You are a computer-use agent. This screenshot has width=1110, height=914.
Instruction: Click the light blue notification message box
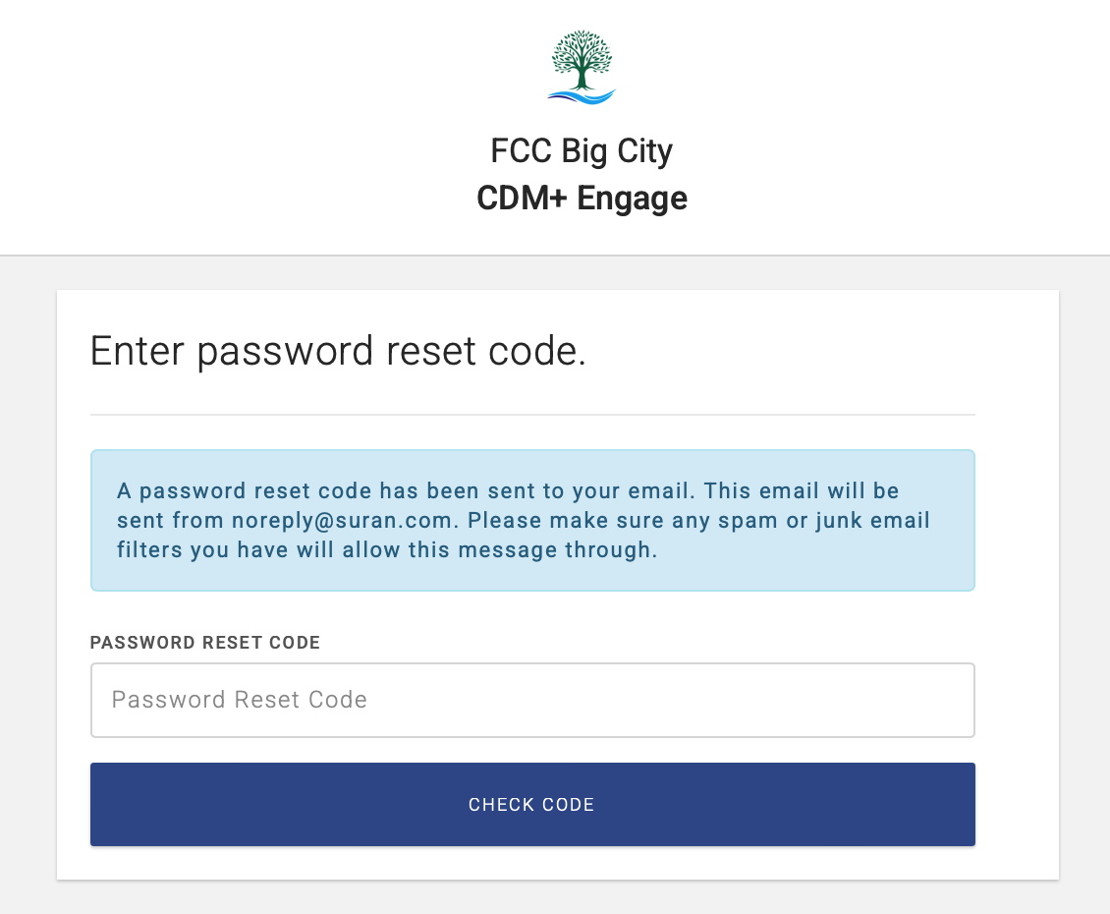[x=531, y=520]
